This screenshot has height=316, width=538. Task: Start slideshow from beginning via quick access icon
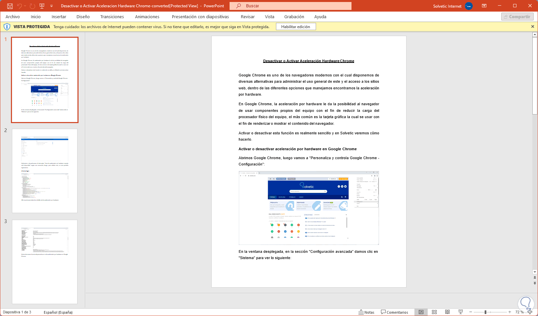[42, 6]
